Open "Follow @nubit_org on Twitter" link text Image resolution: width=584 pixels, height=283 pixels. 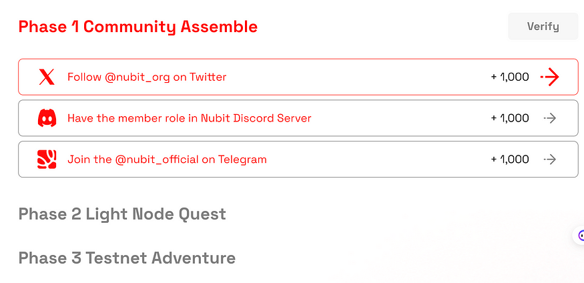[147, 77]
